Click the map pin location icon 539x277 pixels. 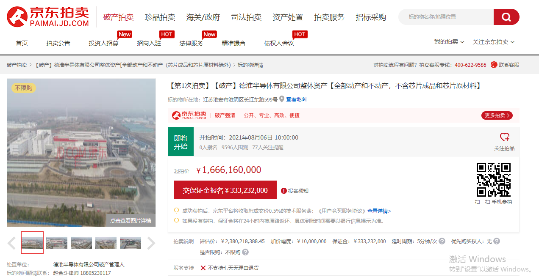282,99
